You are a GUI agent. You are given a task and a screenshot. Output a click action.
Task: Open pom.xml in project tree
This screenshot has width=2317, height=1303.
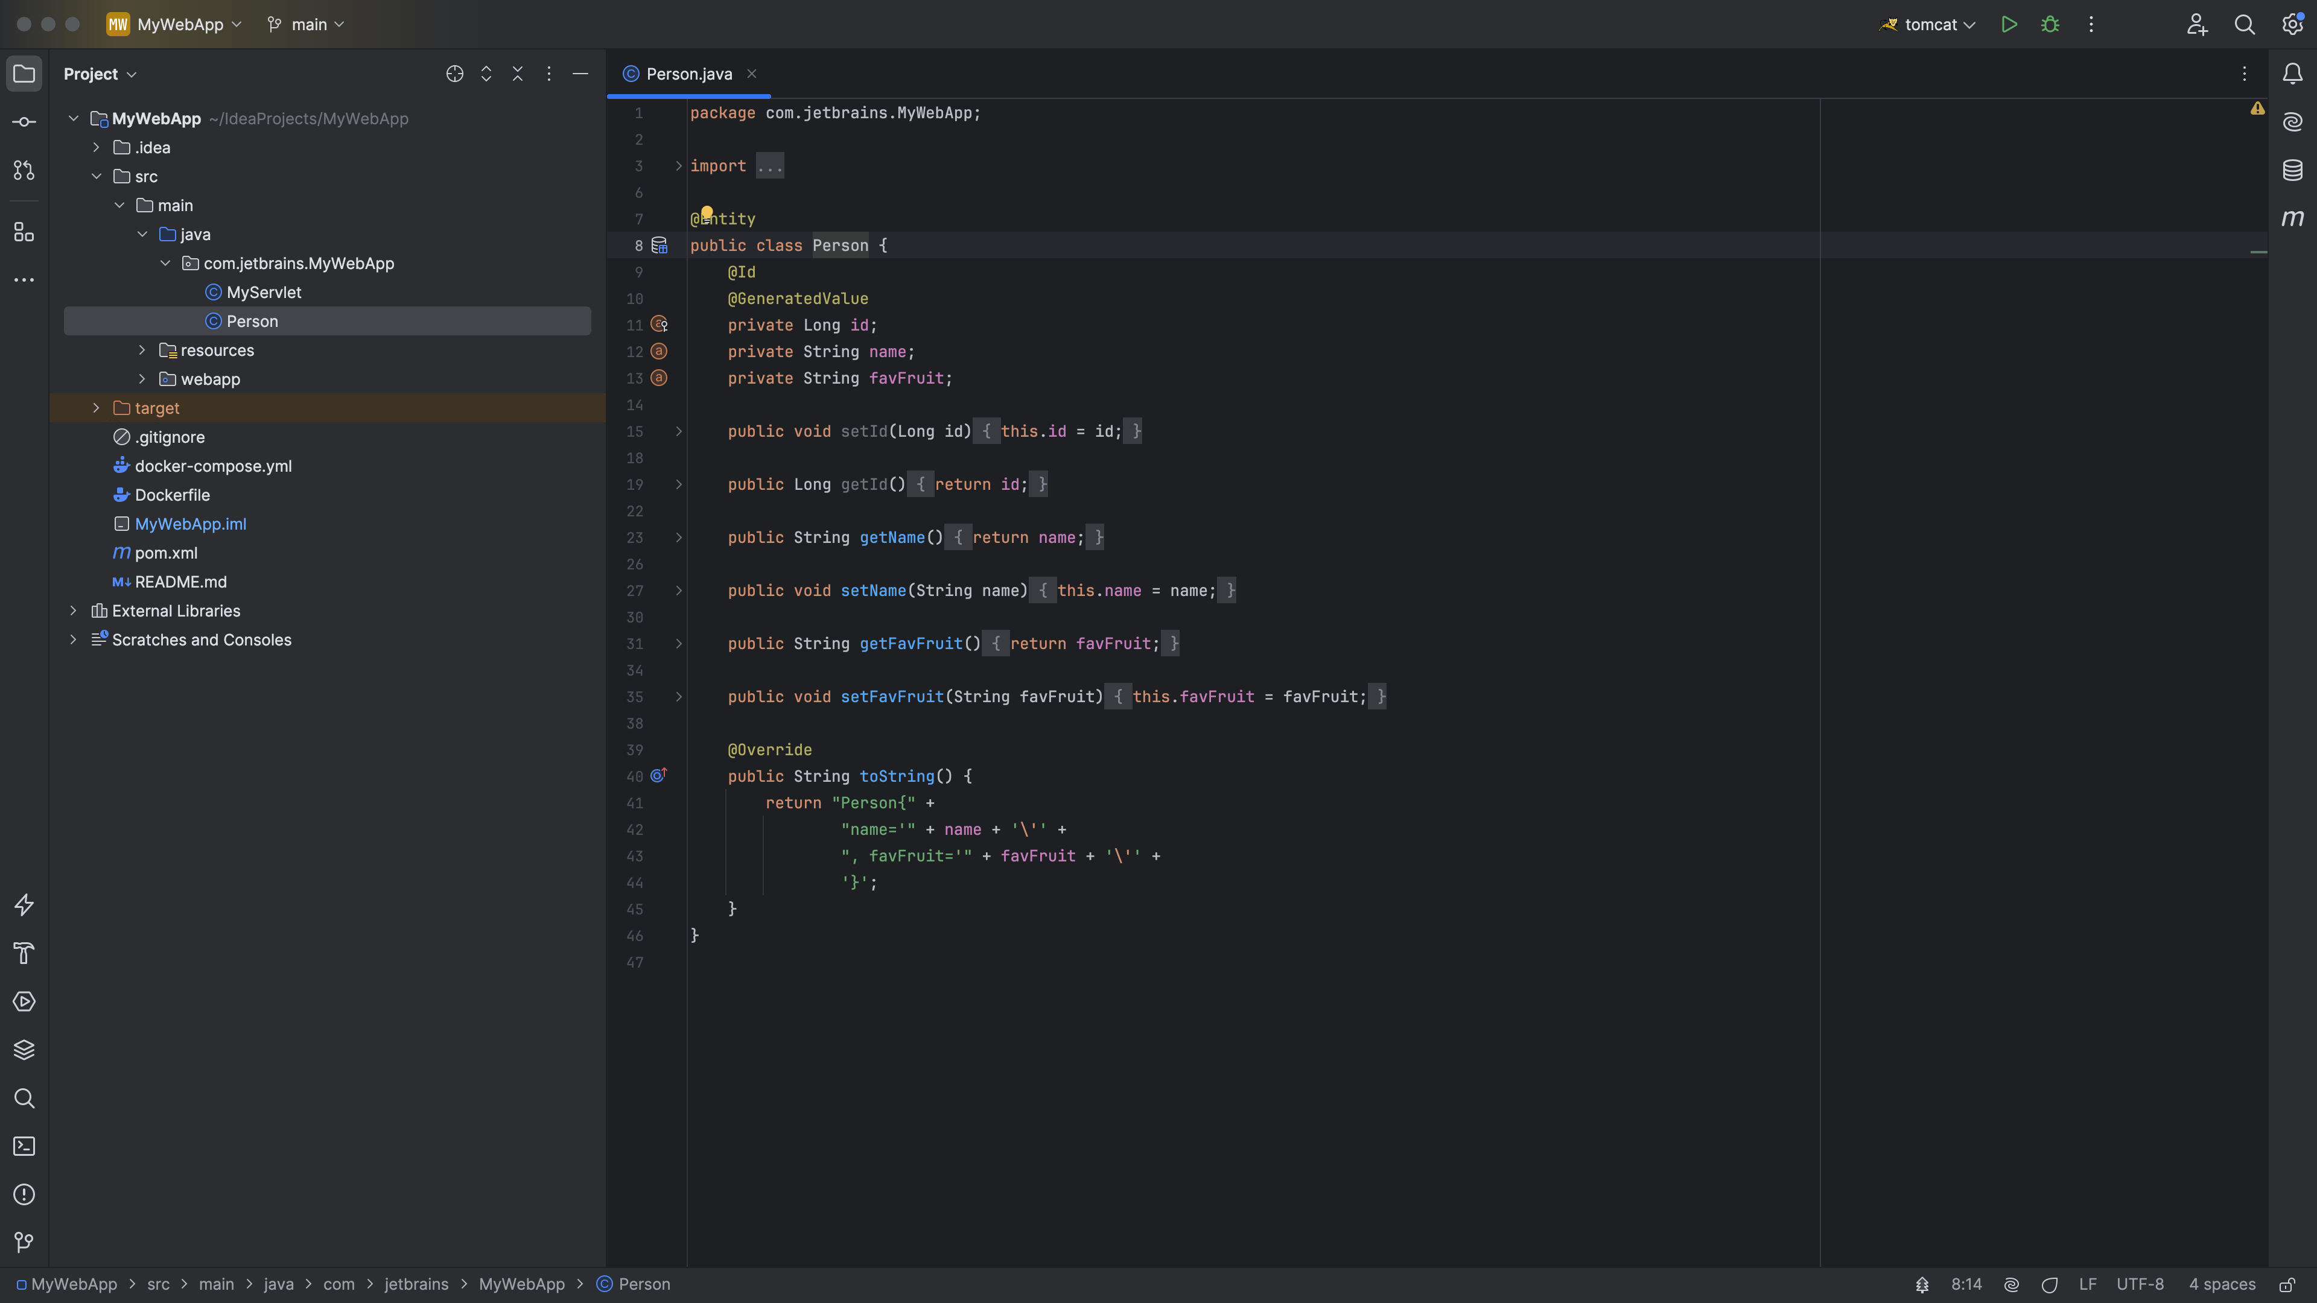(x=165, y=553)
